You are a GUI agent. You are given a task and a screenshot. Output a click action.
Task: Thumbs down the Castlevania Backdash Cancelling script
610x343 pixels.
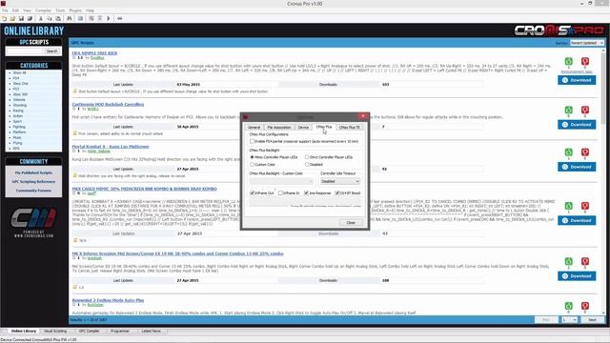coord(584,111)
